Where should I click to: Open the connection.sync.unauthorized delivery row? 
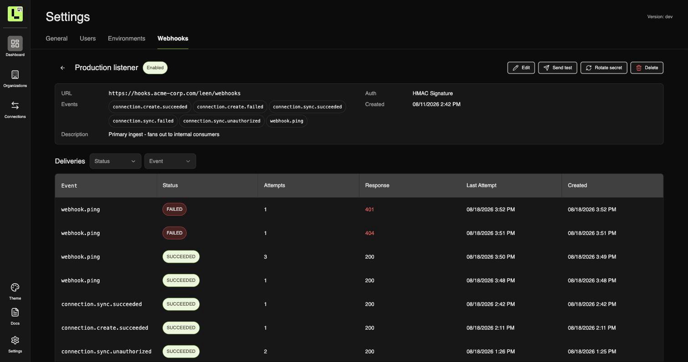click(359, 352)
